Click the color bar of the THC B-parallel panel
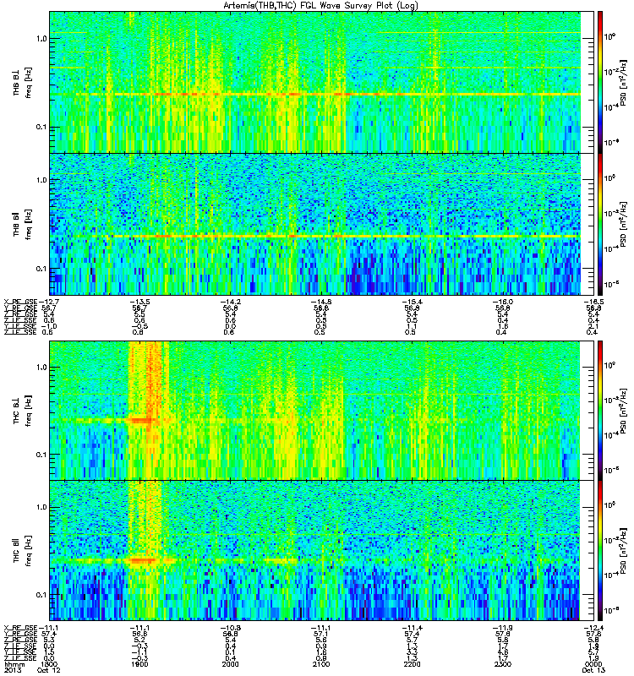Viewport: 634px width, 676px height. pos(599,551)
